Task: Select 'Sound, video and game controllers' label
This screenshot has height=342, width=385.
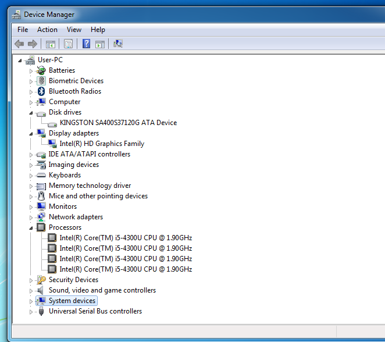Action: click(x=102, y=290)
